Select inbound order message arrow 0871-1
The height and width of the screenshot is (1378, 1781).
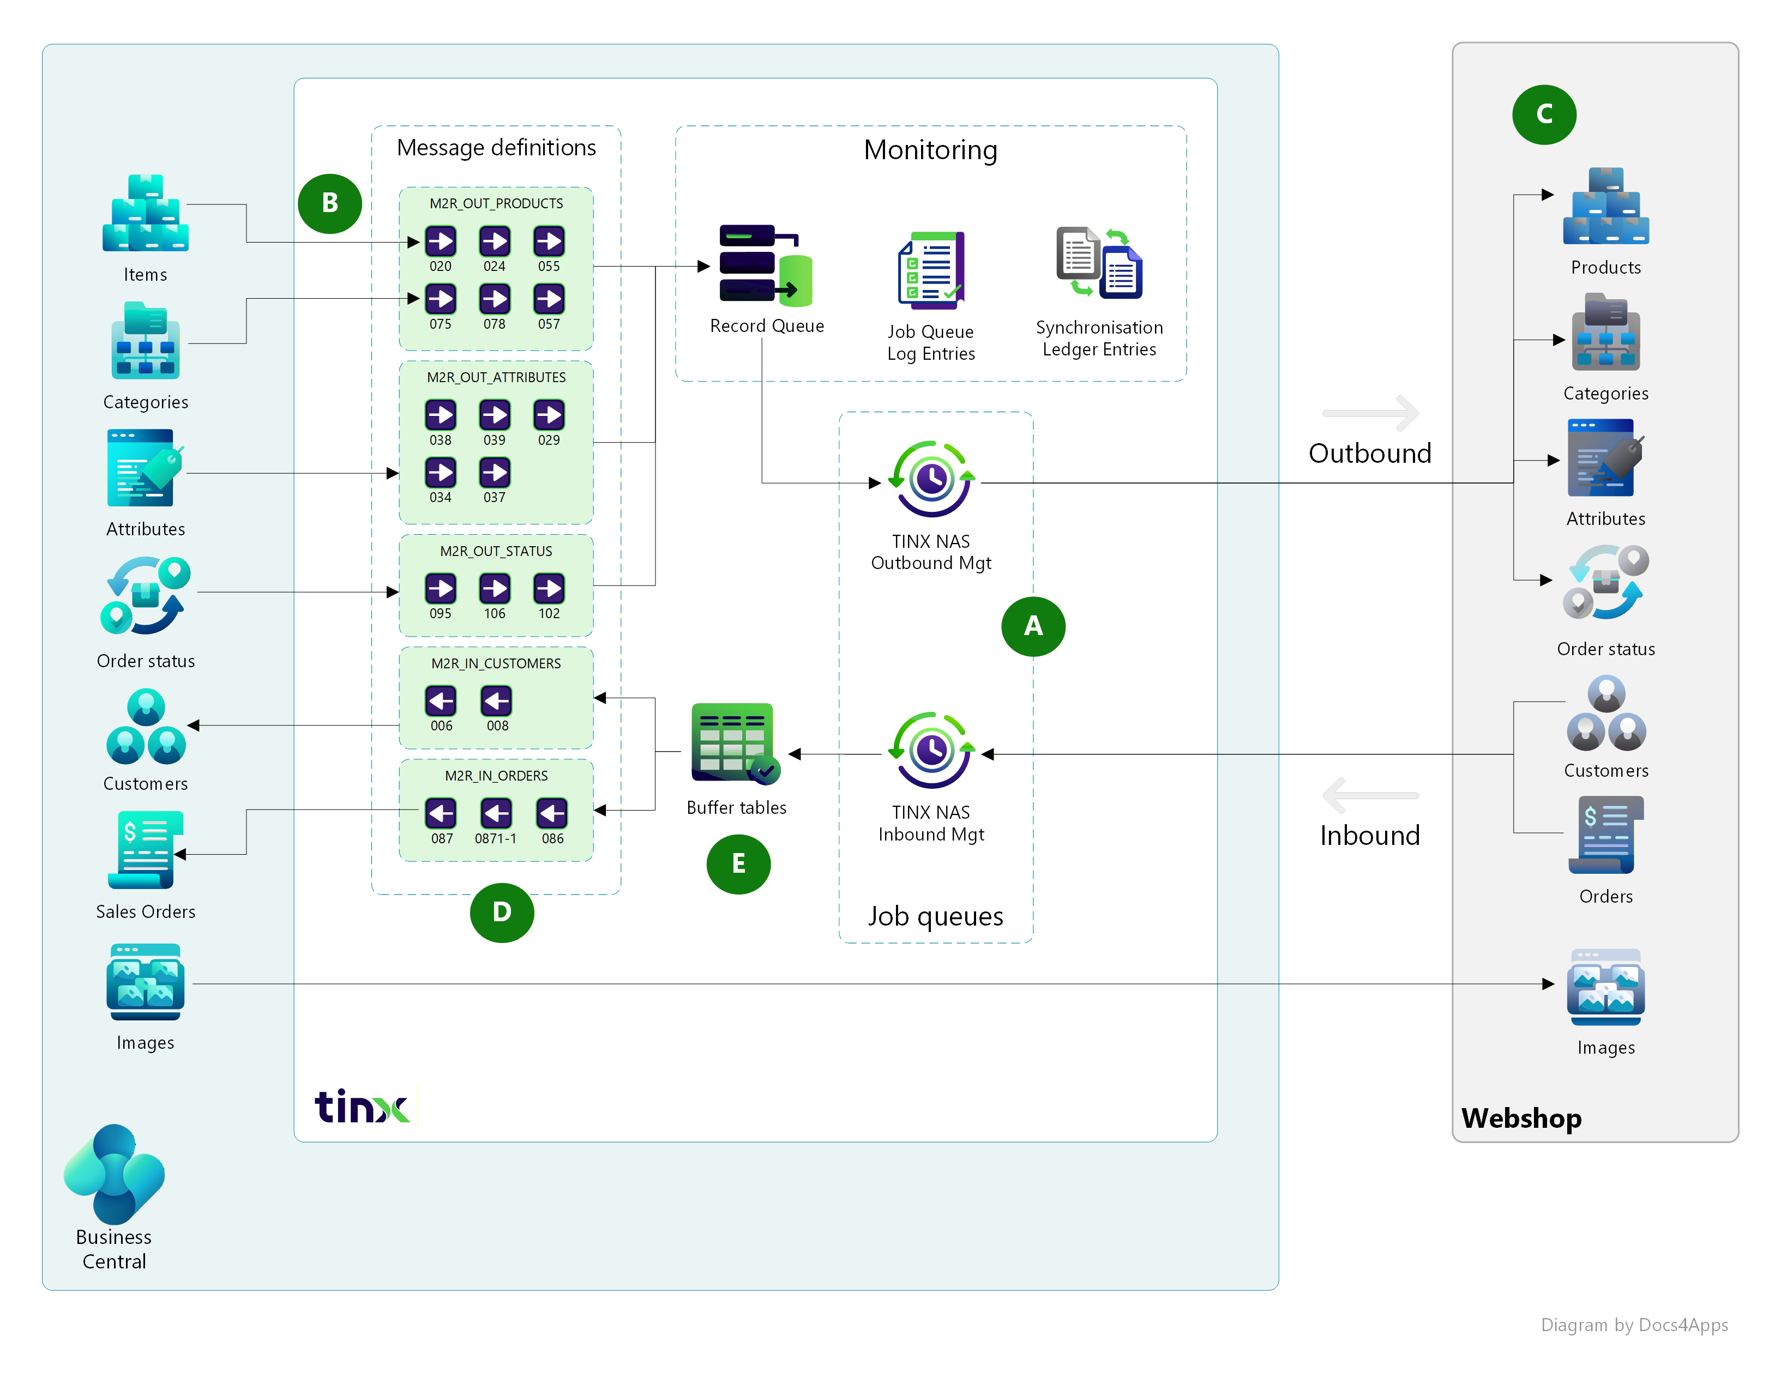click(496, 814)
